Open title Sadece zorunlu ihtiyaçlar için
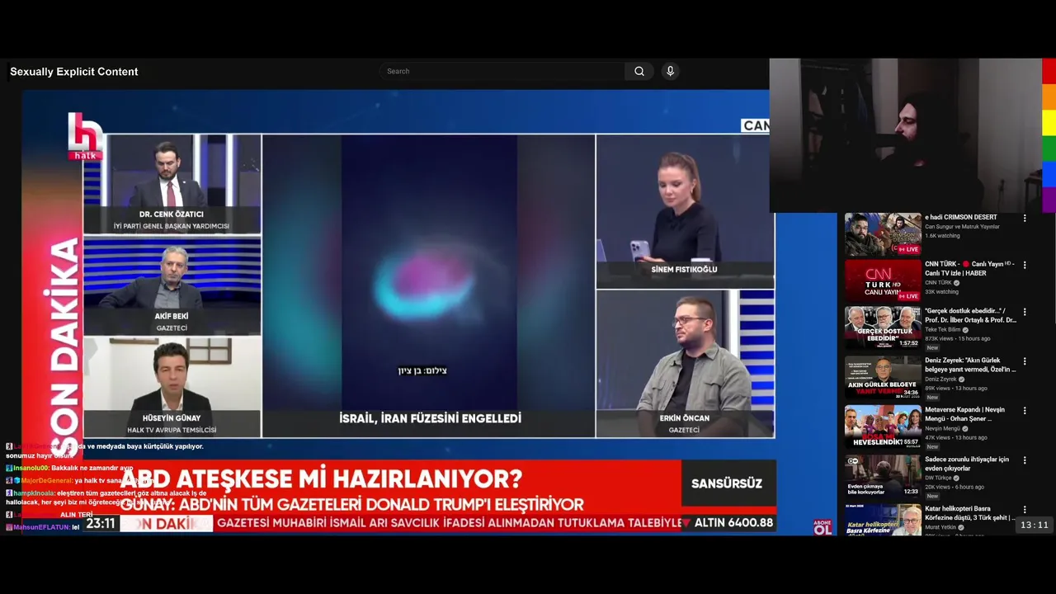Screen dimensions: 1056x594 [967, 464]
